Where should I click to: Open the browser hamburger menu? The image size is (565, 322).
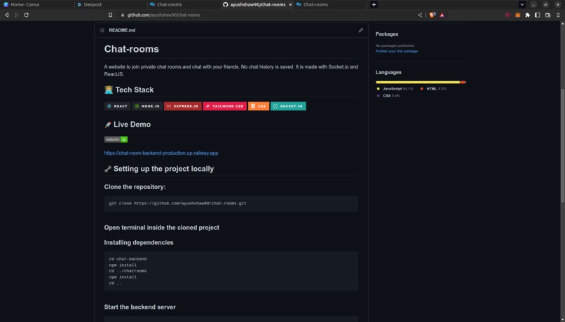[x=558, y=15]
